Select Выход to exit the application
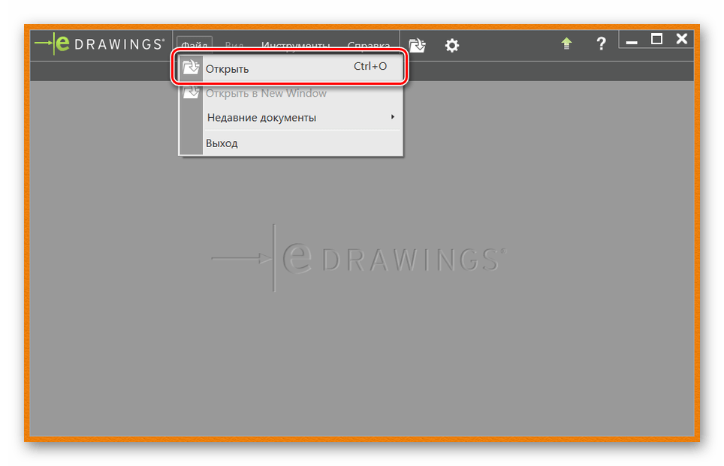 tap(222, 143)
